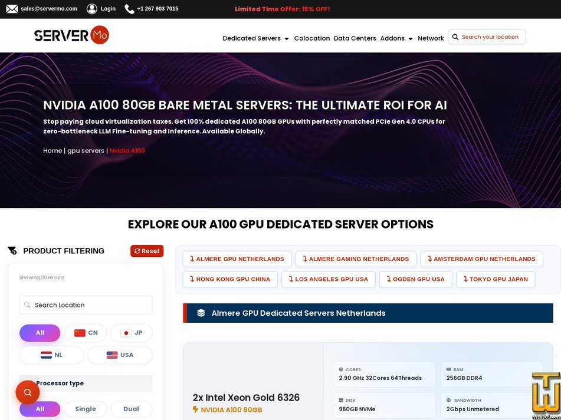Focus the Search Location filter field
The image size is (561, 420).
pos(86,305)
